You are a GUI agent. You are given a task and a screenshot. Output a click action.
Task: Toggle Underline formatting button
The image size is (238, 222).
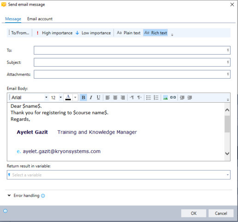(98, 98)
